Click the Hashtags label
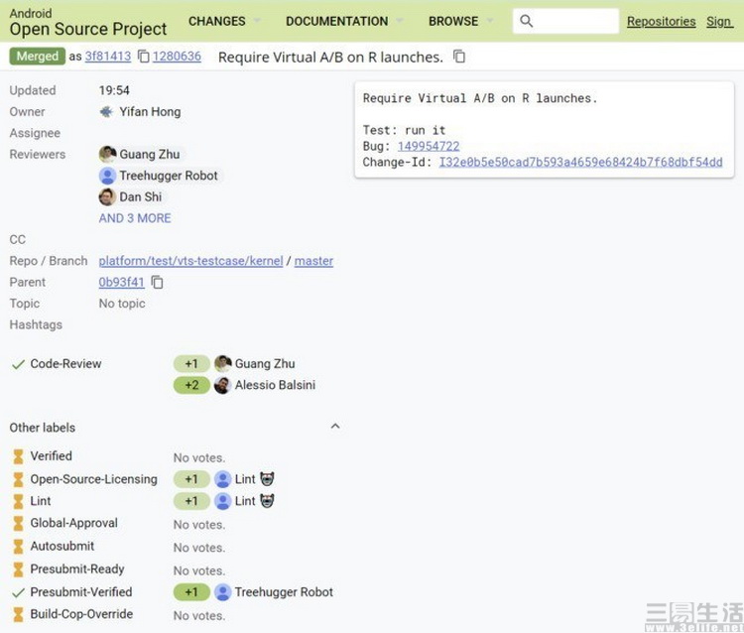 pos(36,325)
